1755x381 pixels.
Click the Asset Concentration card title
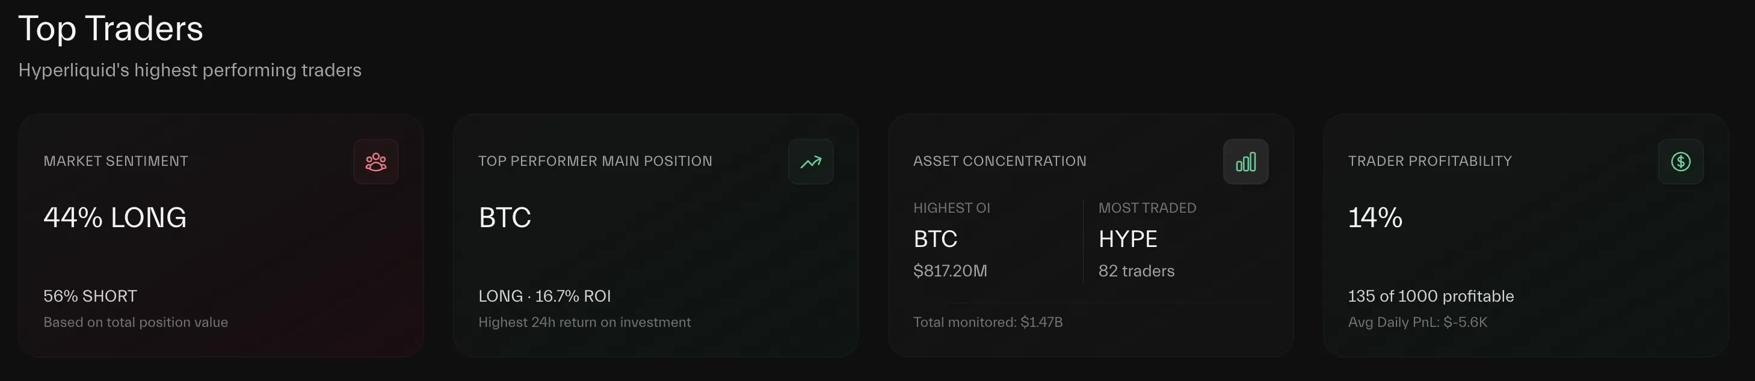(x=999, y=161)
